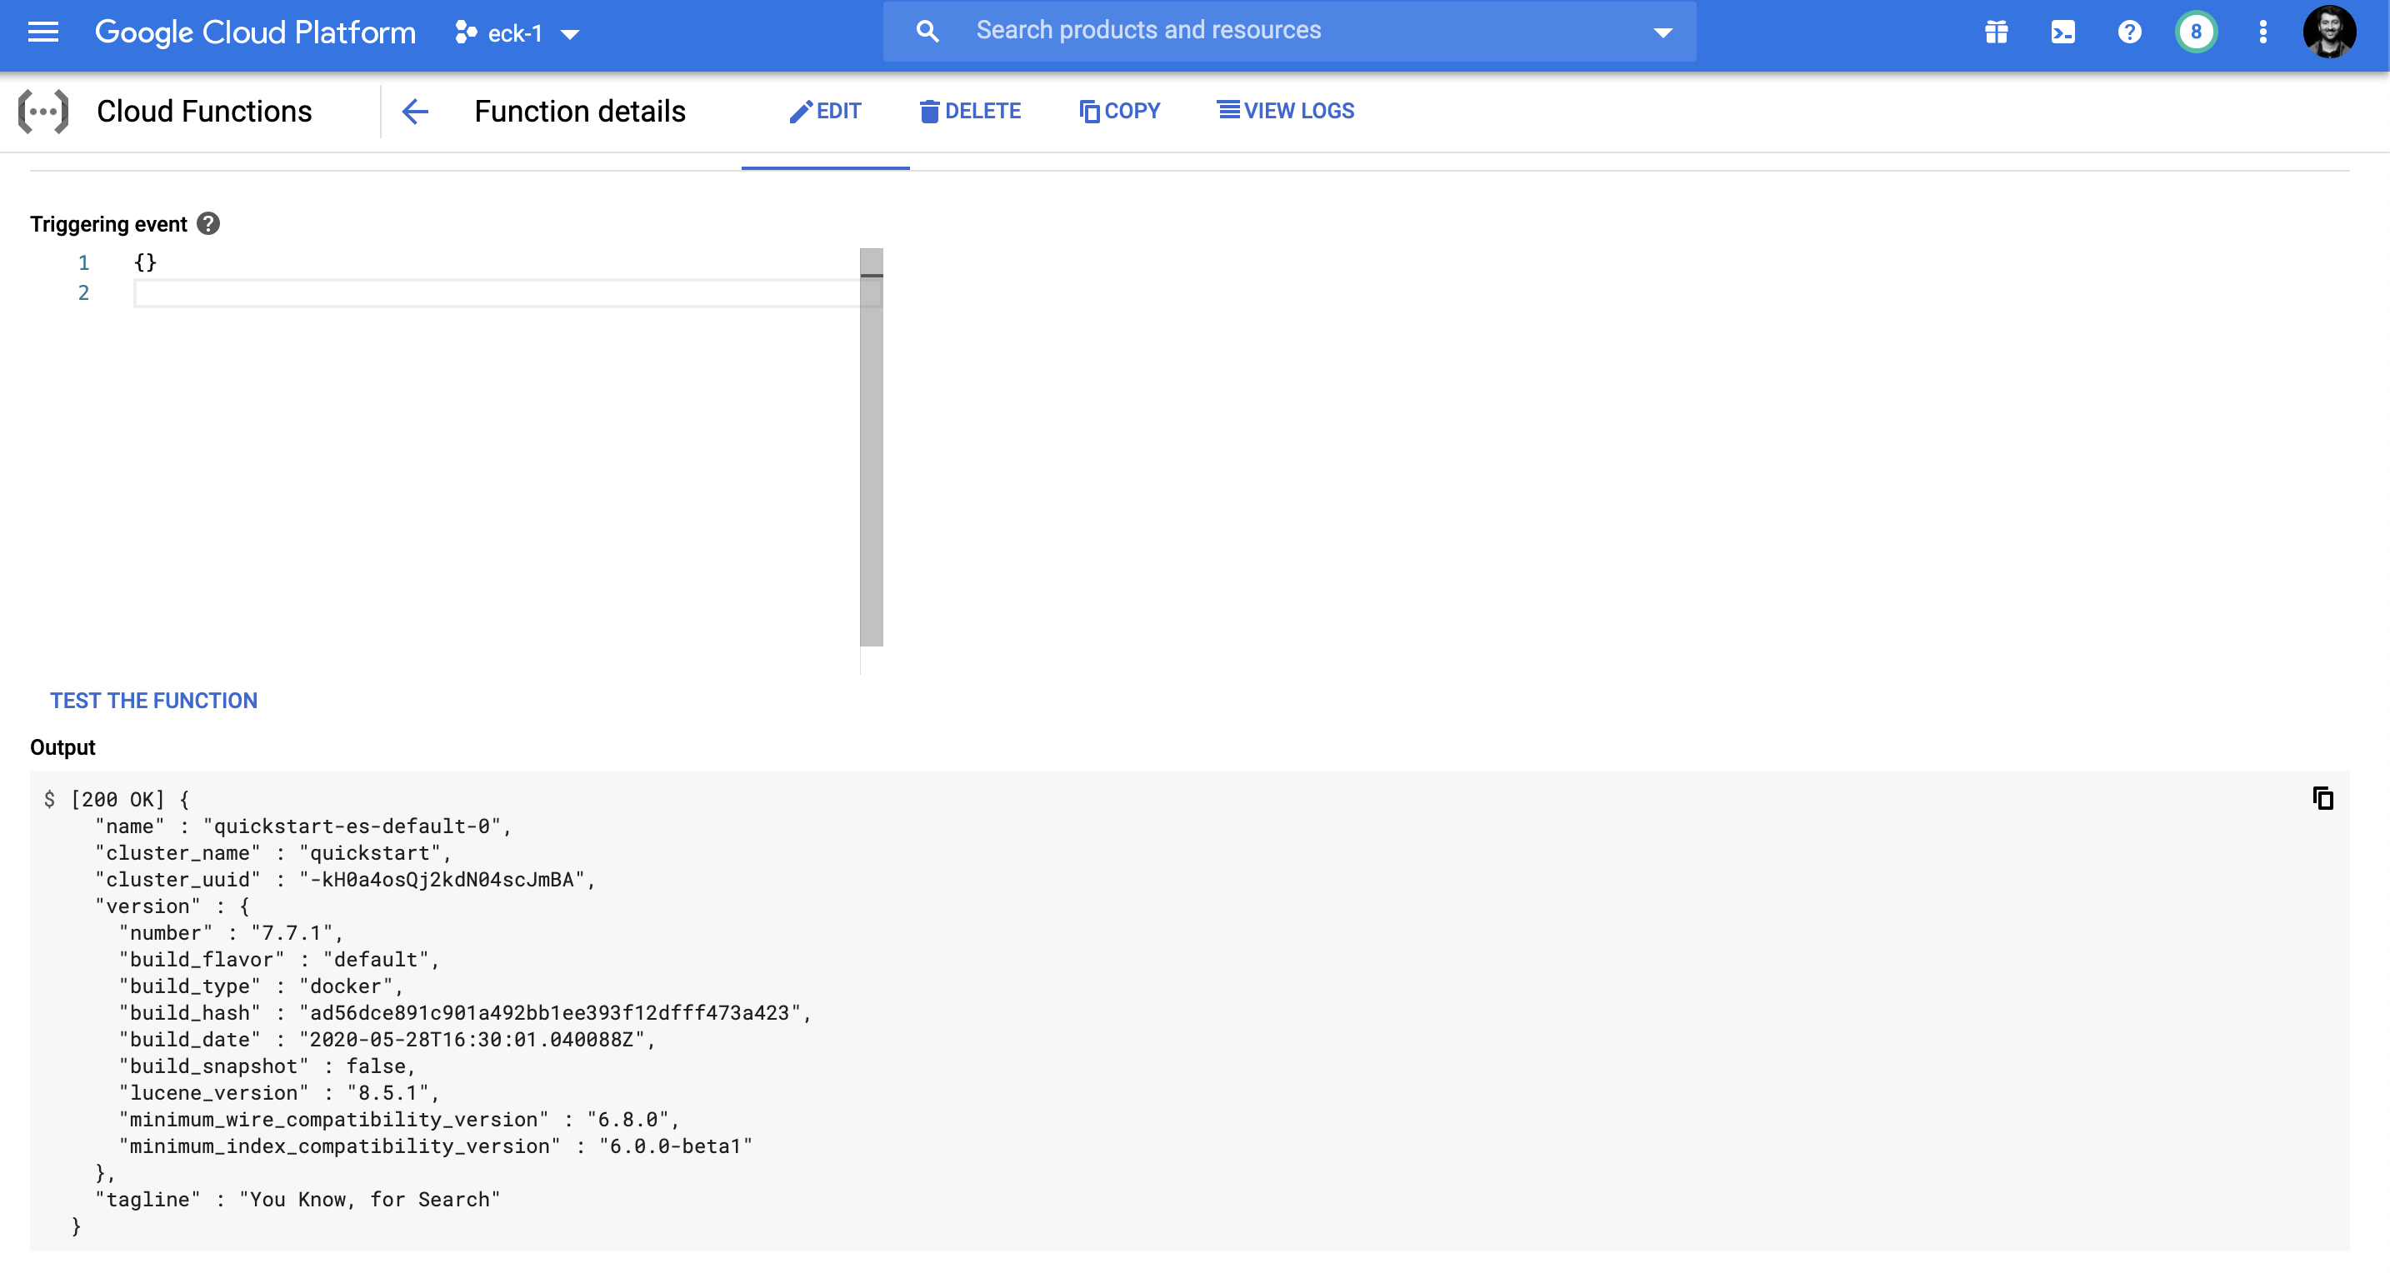
Task: Expand the search bar dropdown arrow
Action: click(x=1662, y=32)
